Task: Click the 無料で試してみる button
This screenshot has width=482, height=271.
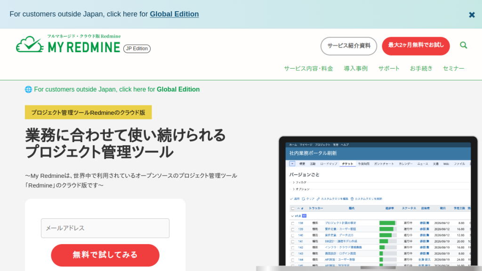Action: click(105, 255)
